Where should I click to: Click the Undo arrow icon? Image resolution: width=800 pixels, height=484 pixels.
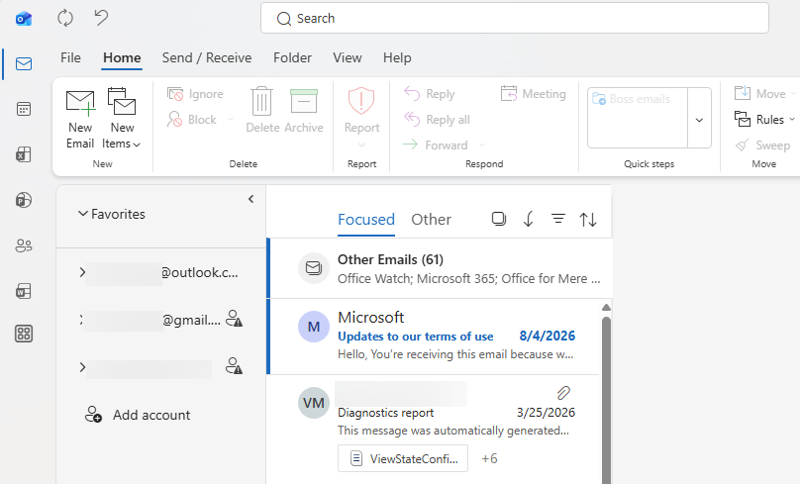[x=101, y=18]
